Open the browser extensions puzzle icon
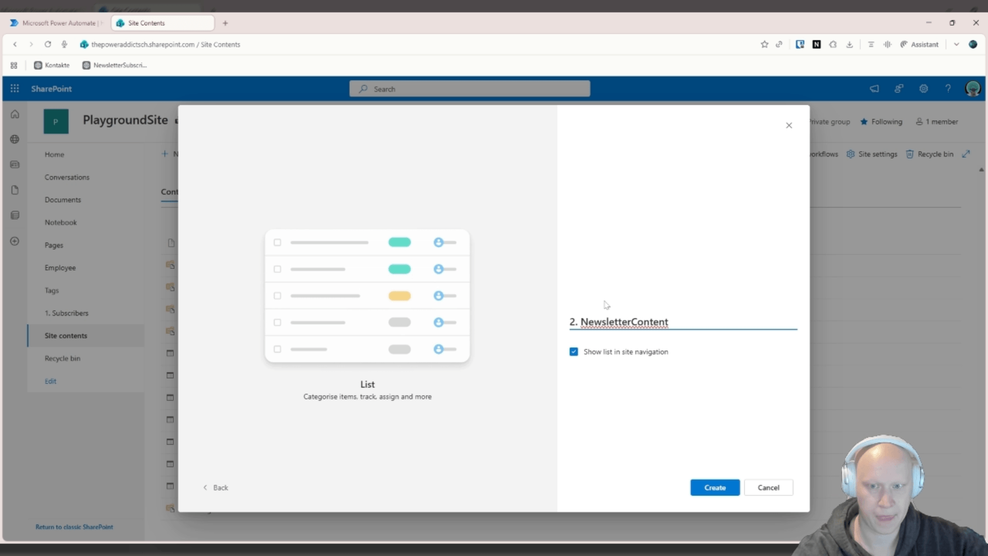The image size is (988, 556). pyautogui.click(x=833, y=44)
